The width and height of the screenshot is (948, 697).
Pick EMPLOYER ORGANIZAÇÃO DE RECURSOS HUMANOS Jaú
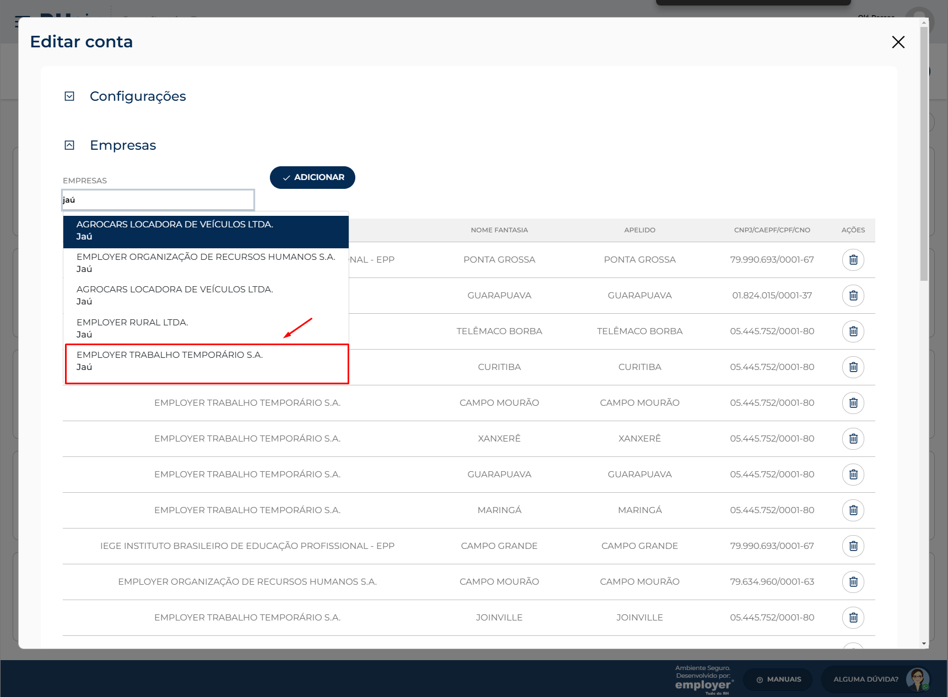(207, 263)
